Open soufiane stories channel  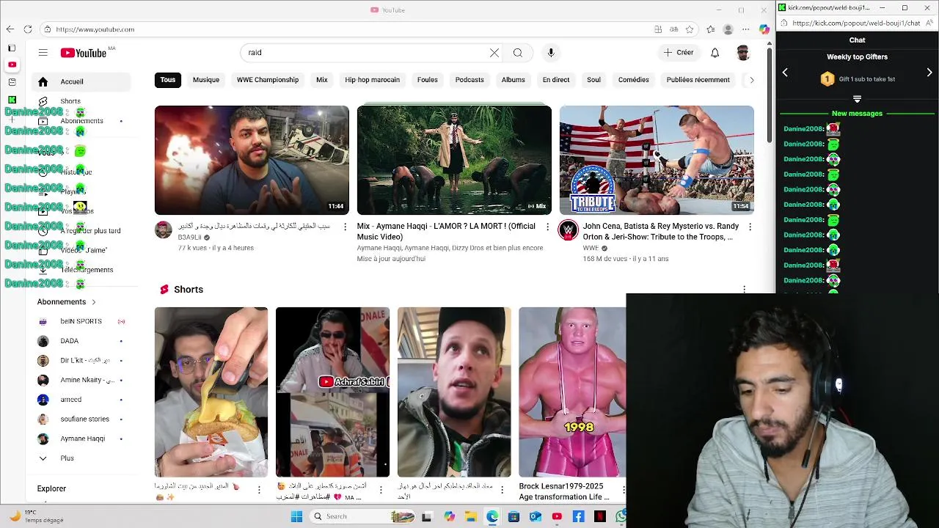[x=81, y=419]
